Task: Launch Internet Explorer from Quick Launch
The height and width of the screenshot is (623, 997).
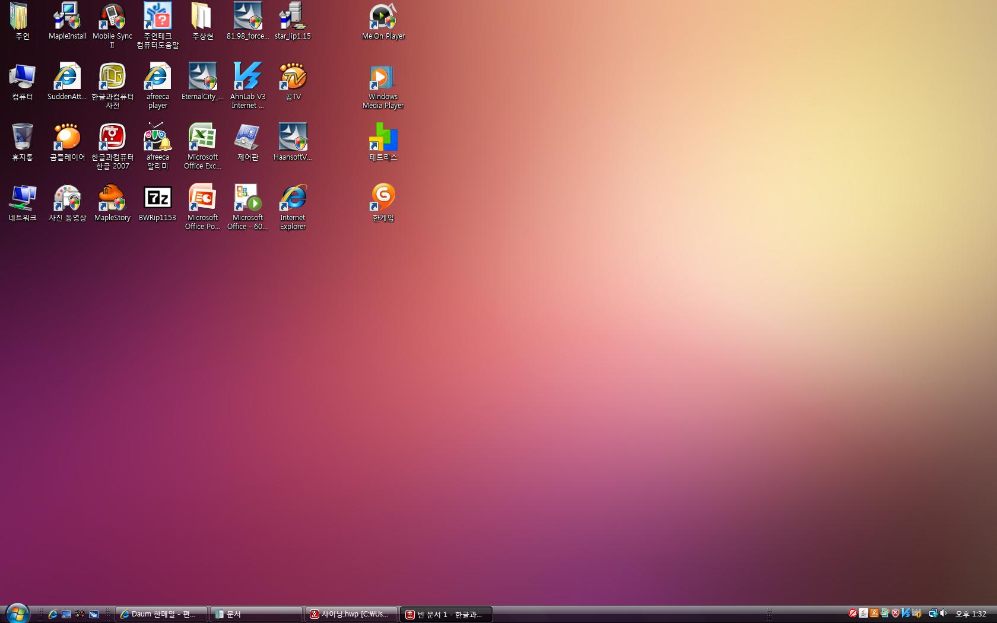Action: (53, 614)
